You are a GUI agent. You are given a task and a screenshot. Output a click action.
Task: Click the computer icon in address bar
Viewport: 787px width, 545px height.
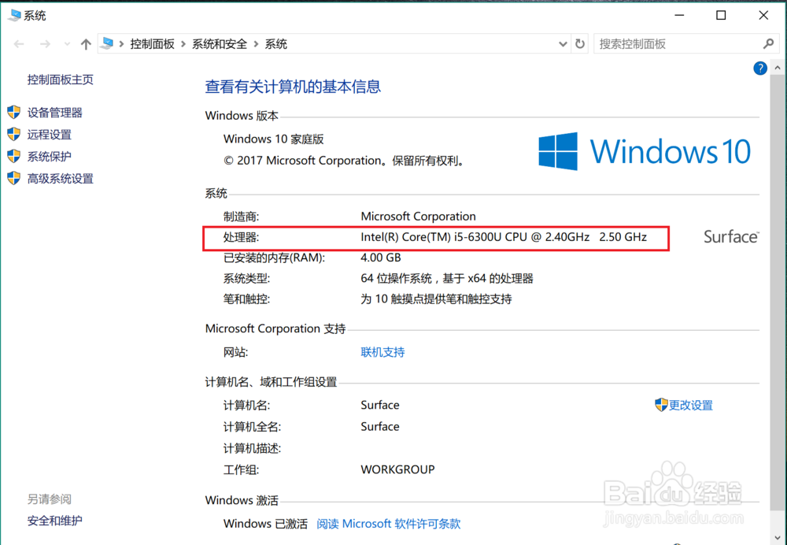pos(106,43)
